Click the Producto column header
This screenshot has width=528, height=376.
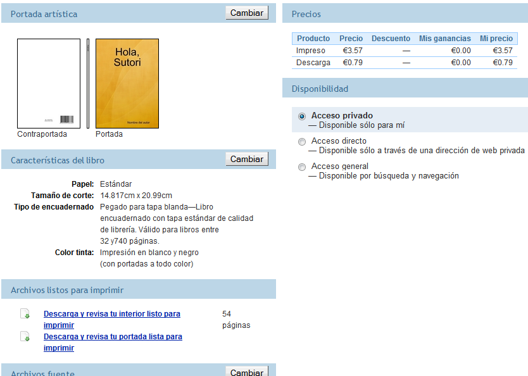(313, 39)
